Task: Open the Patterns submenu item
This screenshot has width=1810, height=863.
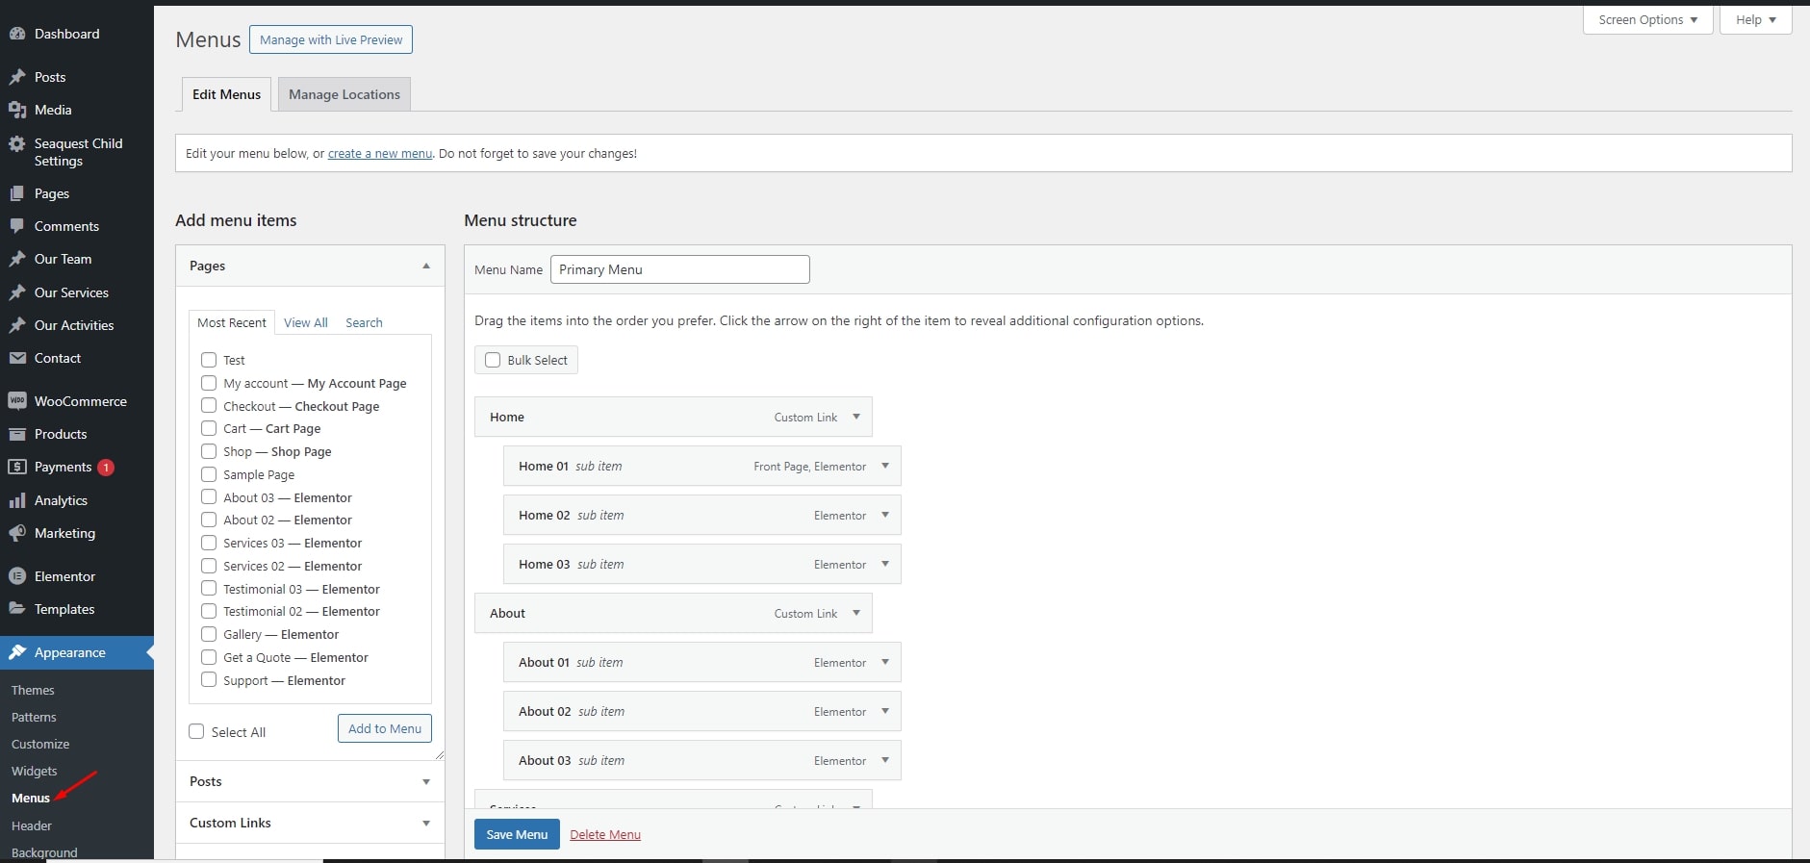Action: point(34,717)
